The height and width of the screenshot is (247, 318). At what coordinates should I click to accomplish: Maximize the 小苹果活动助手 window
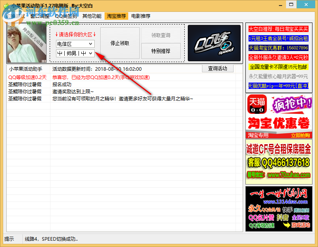coord(291,4)
